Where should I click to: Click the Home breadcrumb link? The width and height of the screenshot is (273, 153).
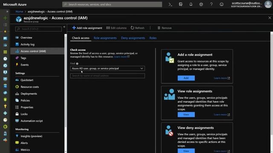tap(19, 11)
